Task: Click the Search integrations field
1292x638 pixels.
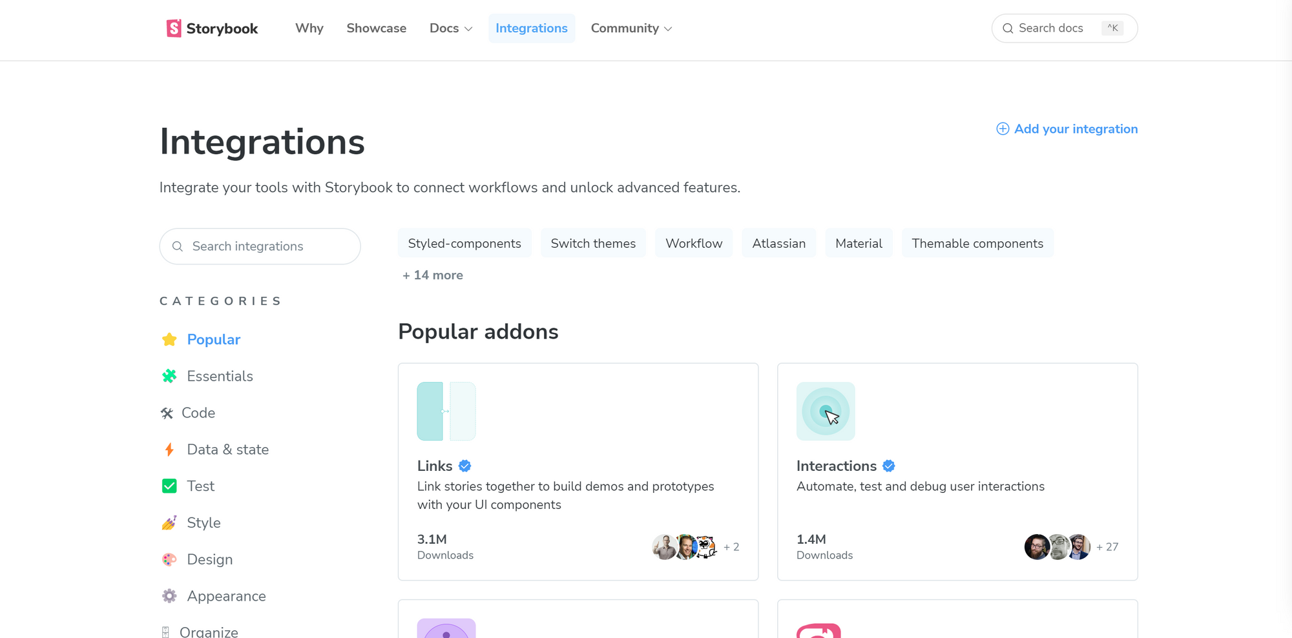Action: coord(259,246)
